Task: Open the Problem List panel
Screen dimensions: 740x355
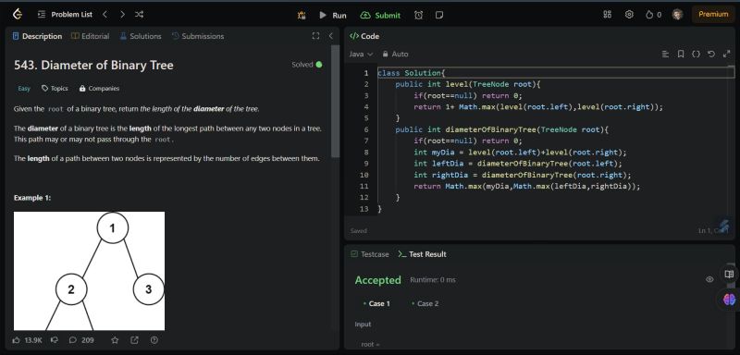Action: coord(65,15)
